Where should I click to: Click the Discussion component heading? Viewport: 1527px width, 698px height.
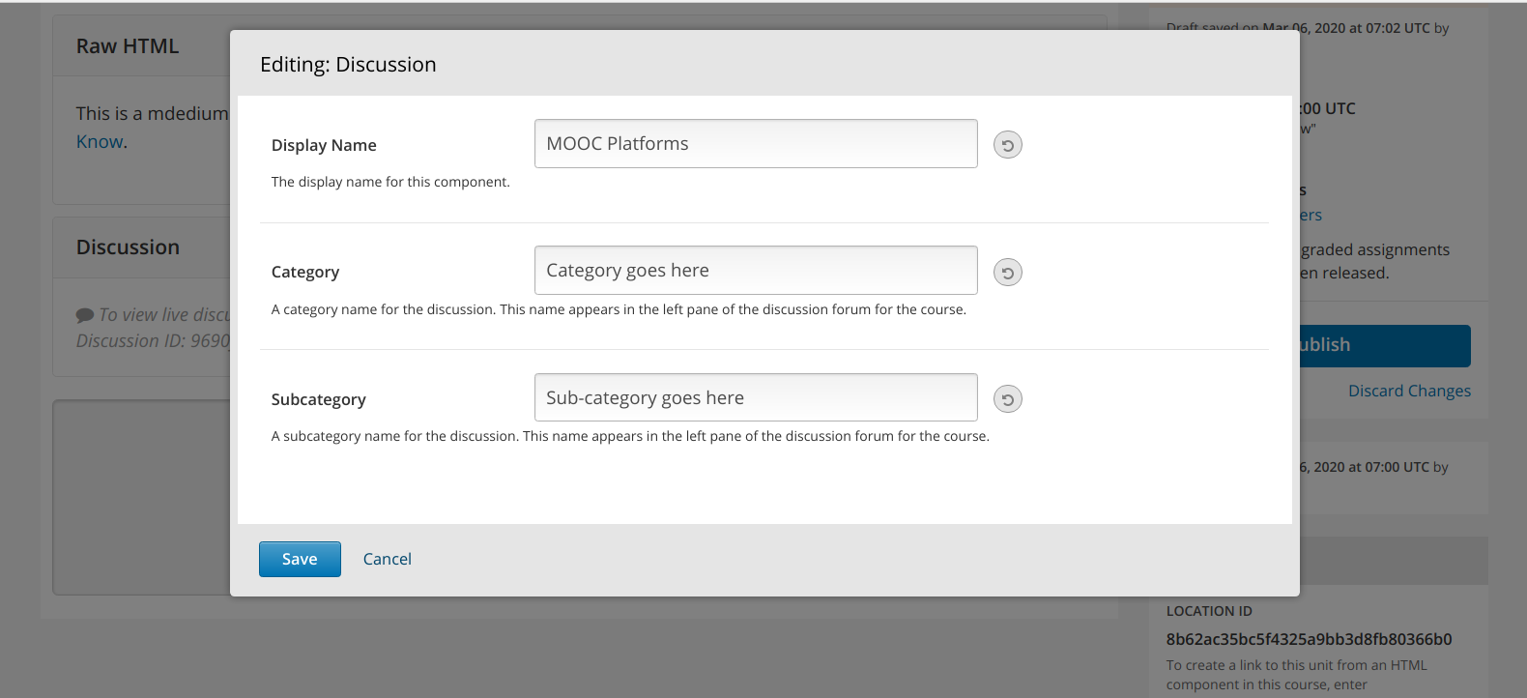[128, 247]
